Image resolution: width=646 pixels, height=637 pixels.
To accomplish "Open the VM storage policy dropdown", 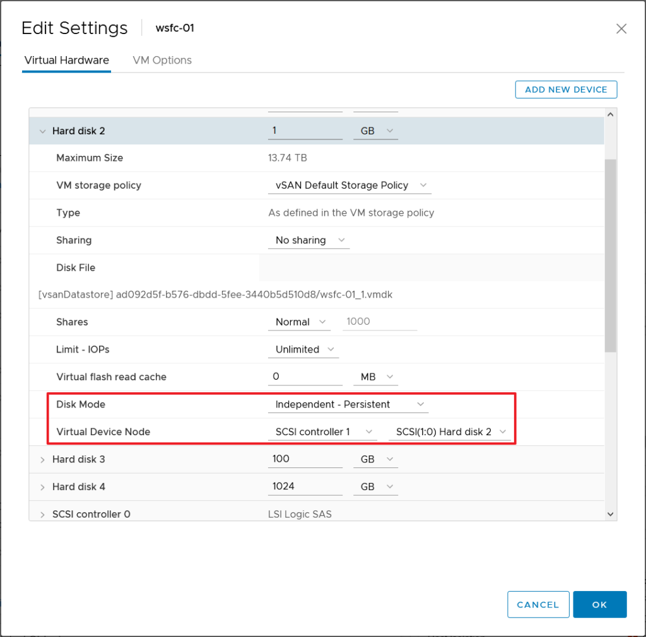I will (349, 185).
